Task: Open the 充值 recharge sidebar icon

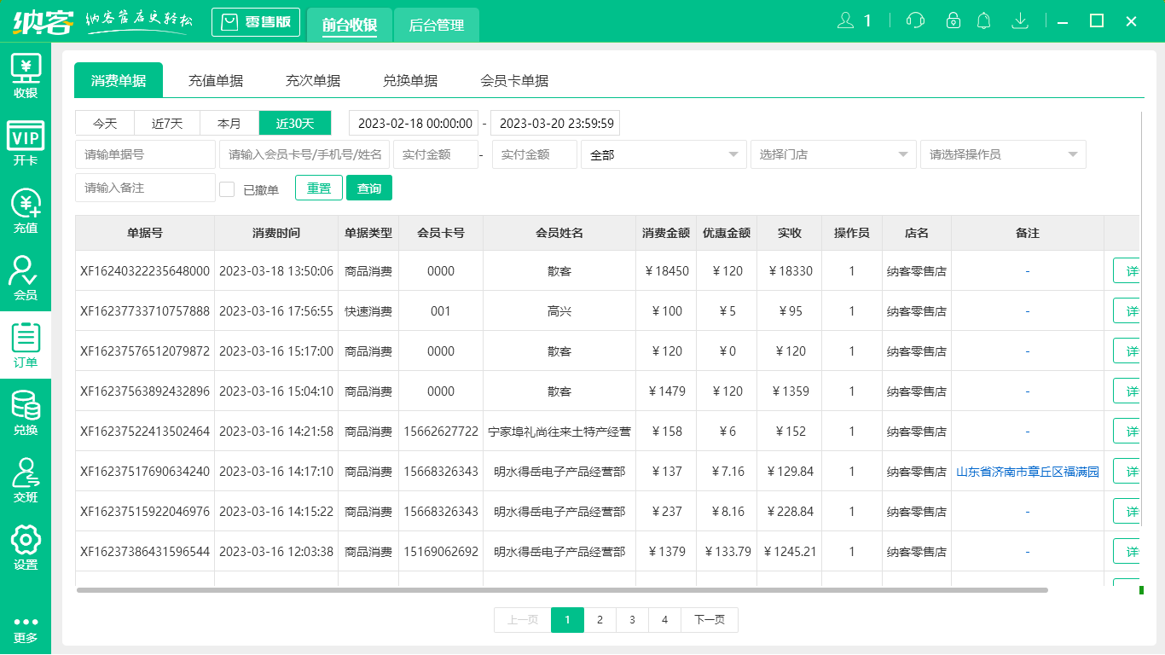Action: 26,211
